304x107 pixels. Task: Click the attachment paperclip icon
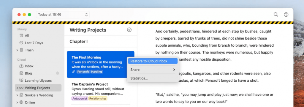pyautogui.click(x=74, y=72)
